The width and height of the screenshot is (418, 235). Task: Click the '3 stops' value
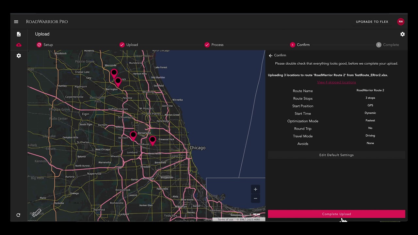[x=370, y=98]
